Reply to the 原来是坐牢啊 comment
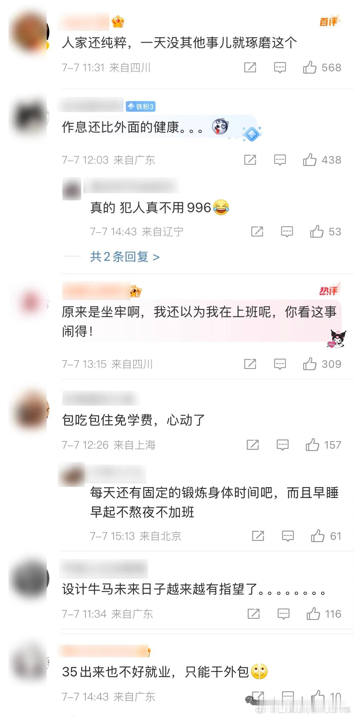The width and height of the screenshot is (354, 717). tap(280, 364)
